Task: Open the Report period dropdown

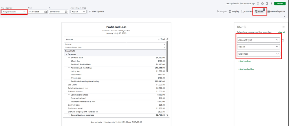Action: pos(14,12)
